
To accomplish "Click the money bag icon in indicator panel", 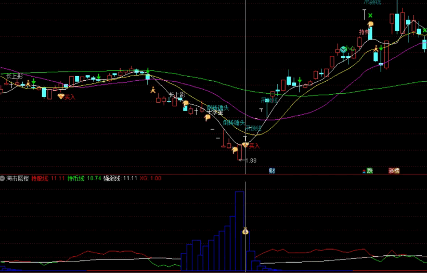I will (x=245, y=231).
